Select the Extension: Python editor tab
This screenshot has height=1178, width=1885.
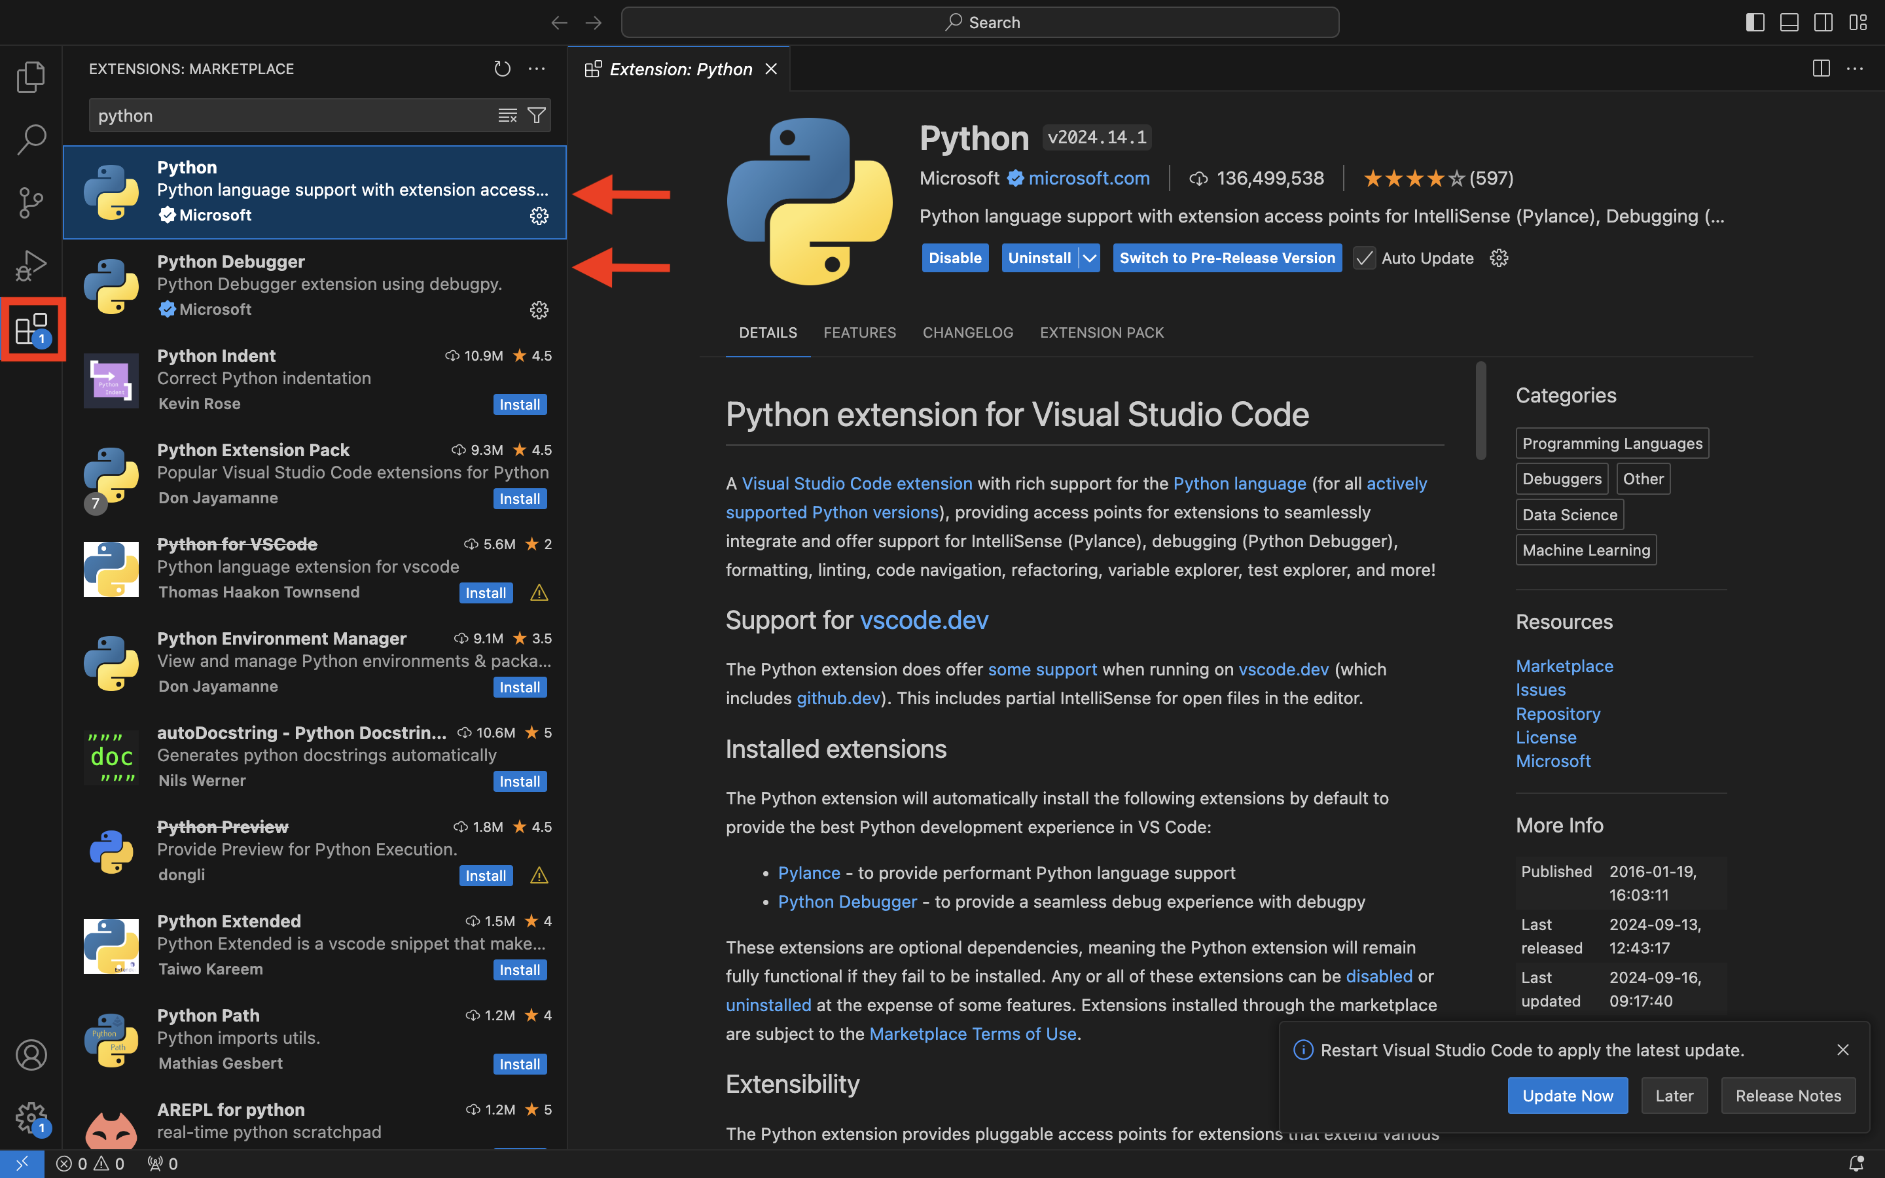tap(680, 69)
